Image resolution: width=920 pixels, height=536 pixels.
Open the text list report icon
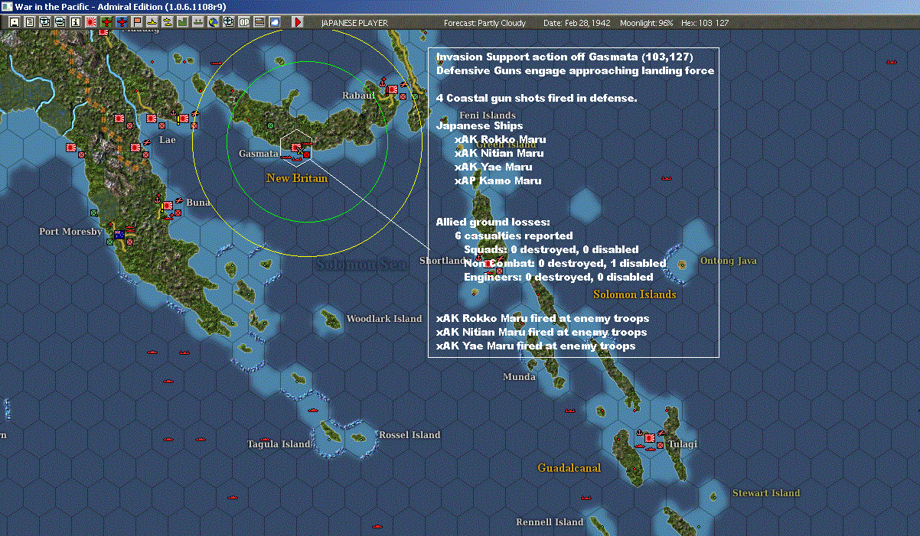[x=30, y=22]
